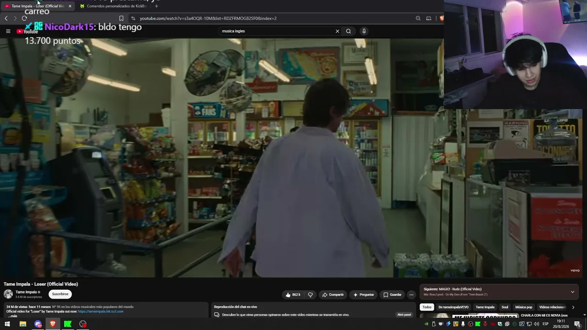
Task: Switch to Comandos personalizados de KickBot tab
Action: pyautogui.click(x=113, y=6)
